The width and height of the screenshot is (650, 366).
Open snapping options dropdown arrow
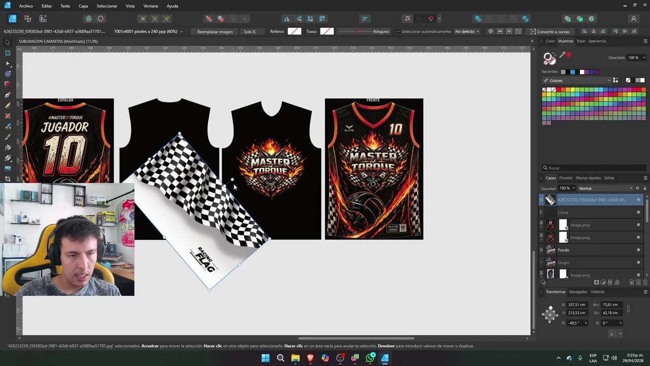439,19
